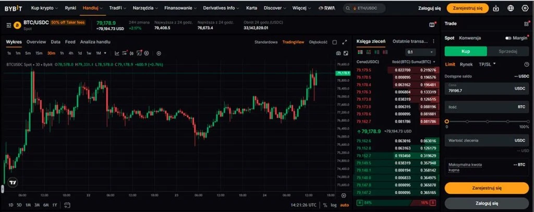
Task: Open the time axis settings gear icon
Action: (344, 195)
